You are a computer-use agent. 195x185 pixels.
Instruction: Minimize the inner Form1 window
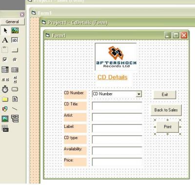[x=168, y=35]
